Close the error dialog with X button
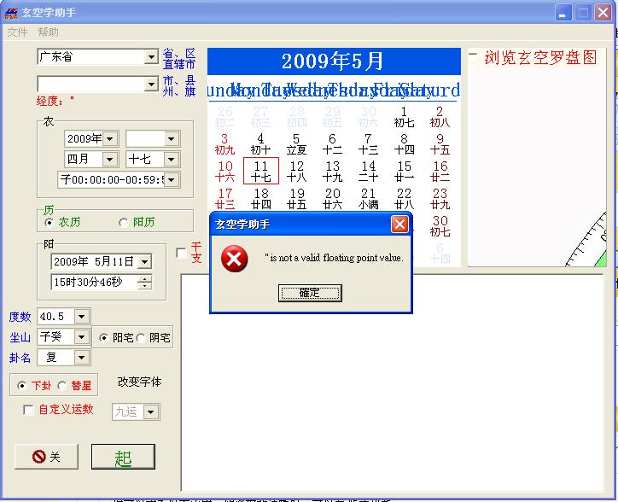The width and height of the screenshot is (618, 502). coord(399,225)
